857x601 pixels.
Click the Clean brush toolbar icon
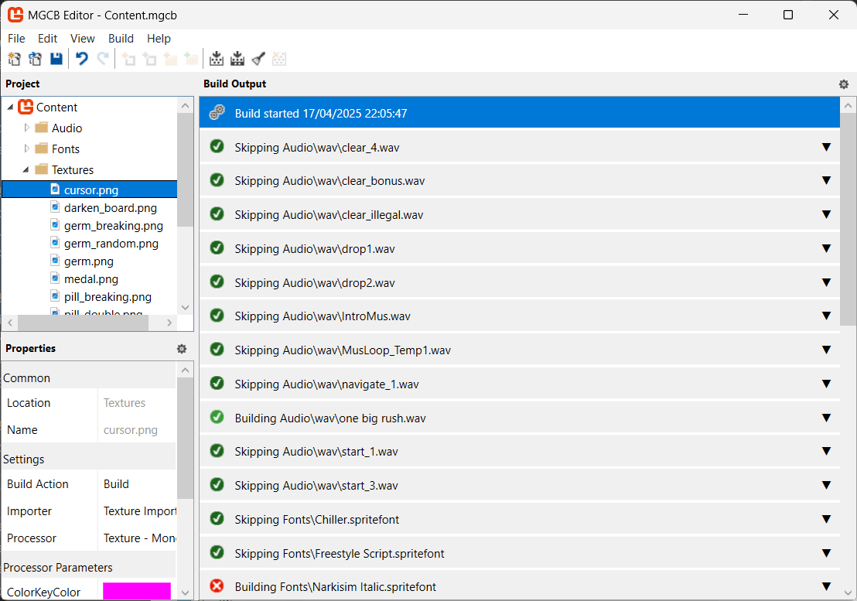click(x=258, y=59)
